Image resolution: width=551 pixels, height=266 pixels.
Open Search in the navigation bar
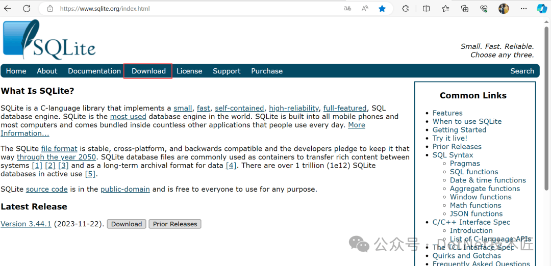522,71
